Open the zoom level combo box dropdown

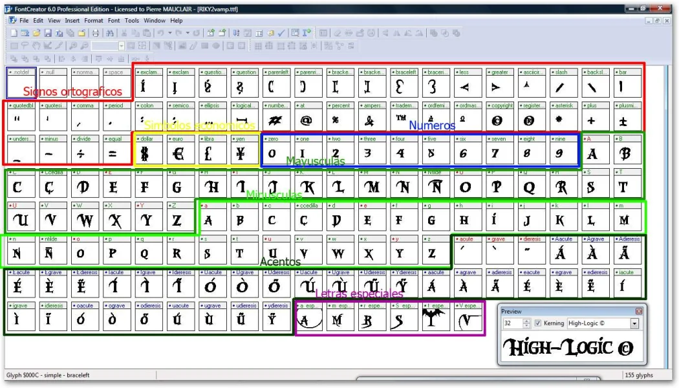[x=122, y=46]
